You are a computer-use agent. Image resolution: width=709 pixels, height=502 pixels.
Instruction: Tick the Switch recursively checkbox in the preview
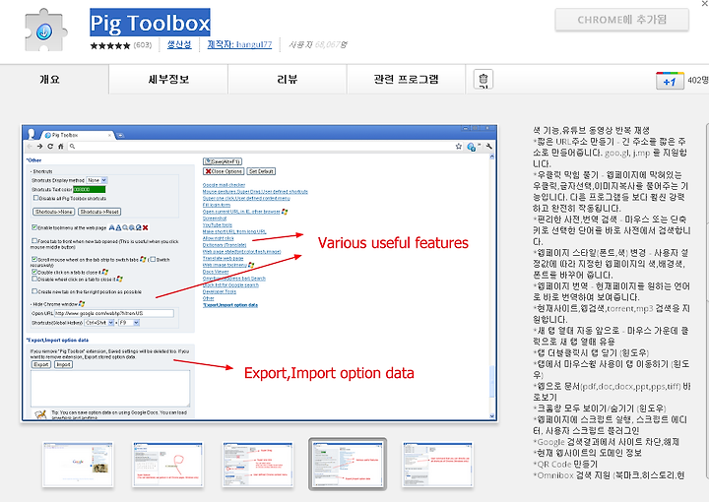point(153,259)
